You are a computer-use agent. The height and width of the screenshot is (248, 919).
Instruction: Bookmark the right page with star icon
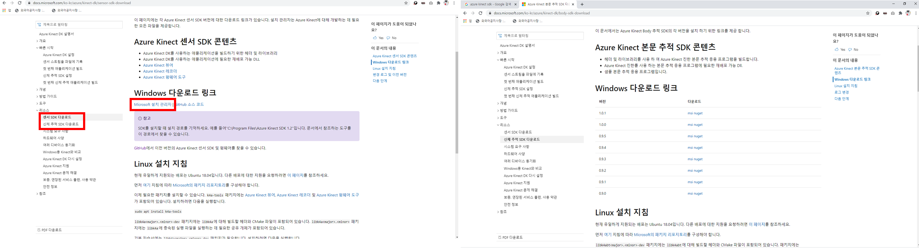pos(868,13)
